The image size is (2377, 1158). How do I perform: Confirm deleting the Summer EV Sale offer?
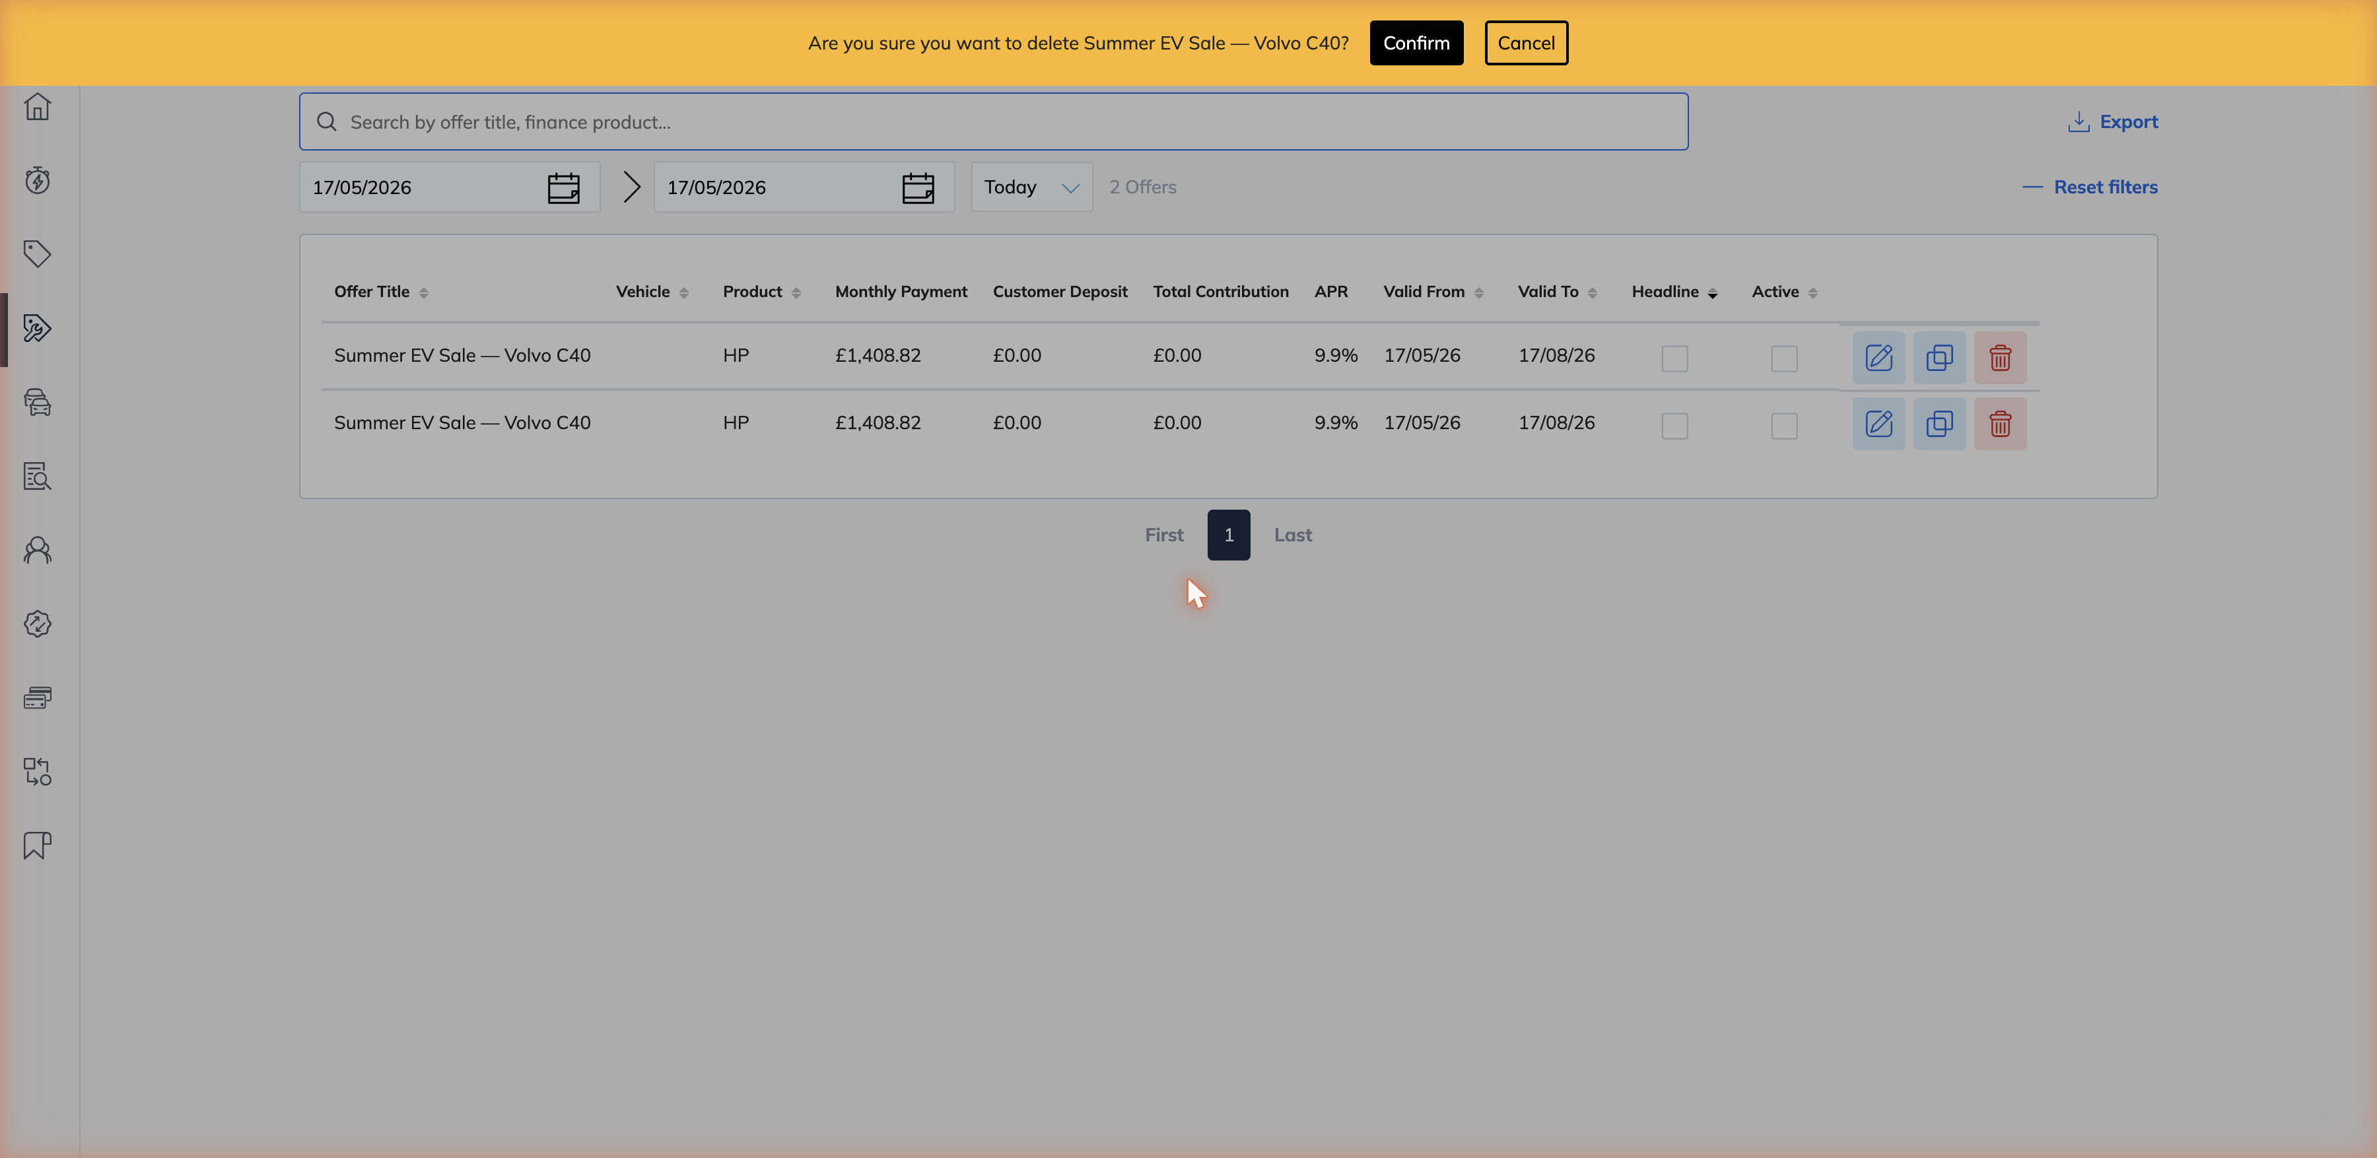tap(1416, 44)
